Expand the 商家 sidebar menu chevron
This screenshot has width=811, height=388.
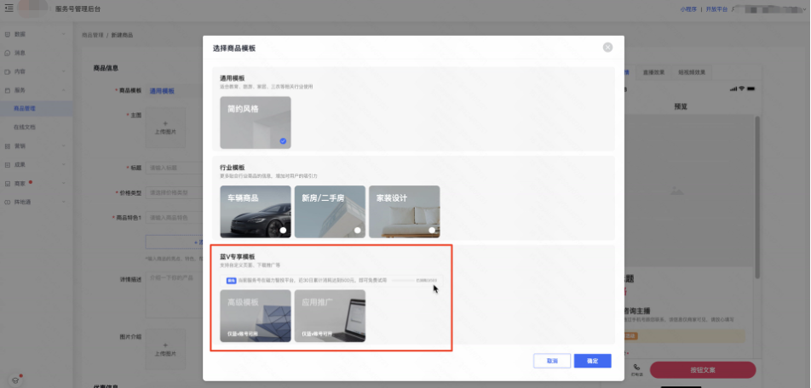(64, 184)
